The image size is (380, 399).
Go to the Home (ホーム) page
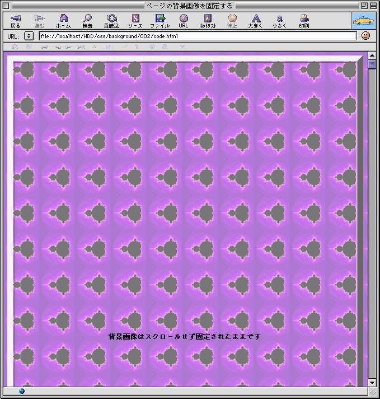tap(63, 19)
